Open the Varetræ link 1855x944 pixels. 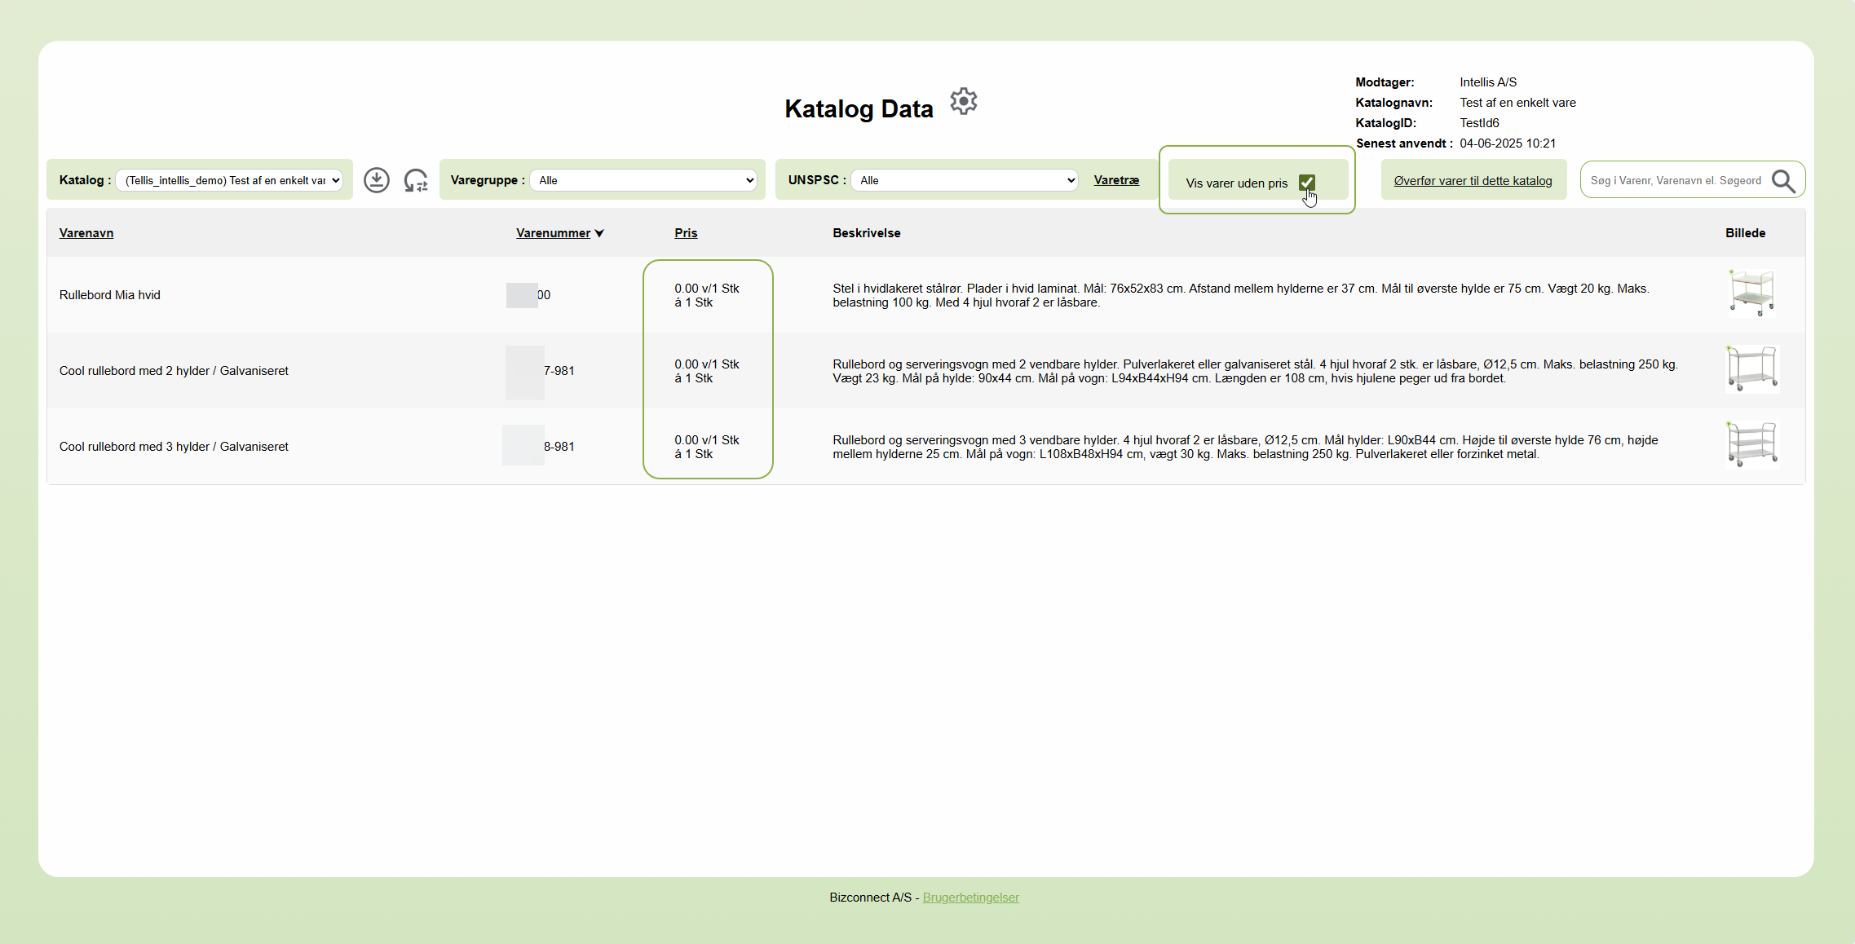pyautogui.click(x=1116, y=180)
